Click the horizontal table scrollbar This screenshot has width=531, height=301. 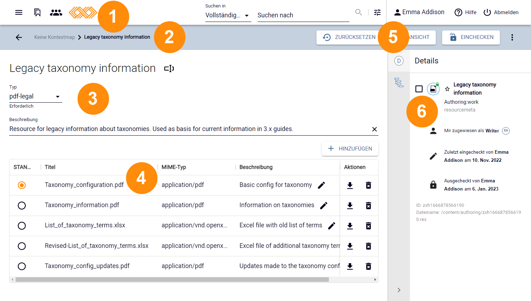[x=172, y=280]
